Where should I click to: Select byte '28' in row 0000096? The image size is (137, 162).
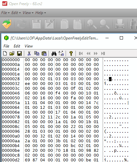point(27,131)
